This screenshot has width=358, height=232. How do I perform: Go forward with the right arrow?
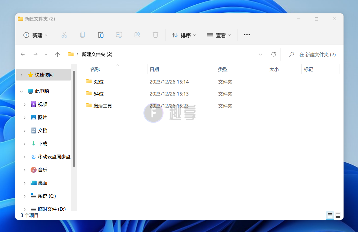[x=35, y=54]
